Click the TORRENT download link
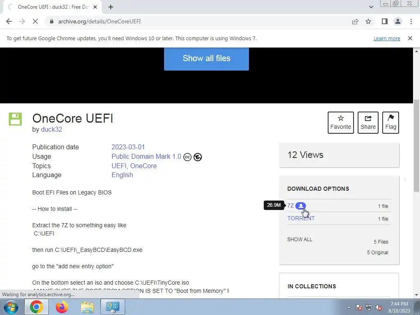This screenshot has width=420, height=315. point(301,218)
